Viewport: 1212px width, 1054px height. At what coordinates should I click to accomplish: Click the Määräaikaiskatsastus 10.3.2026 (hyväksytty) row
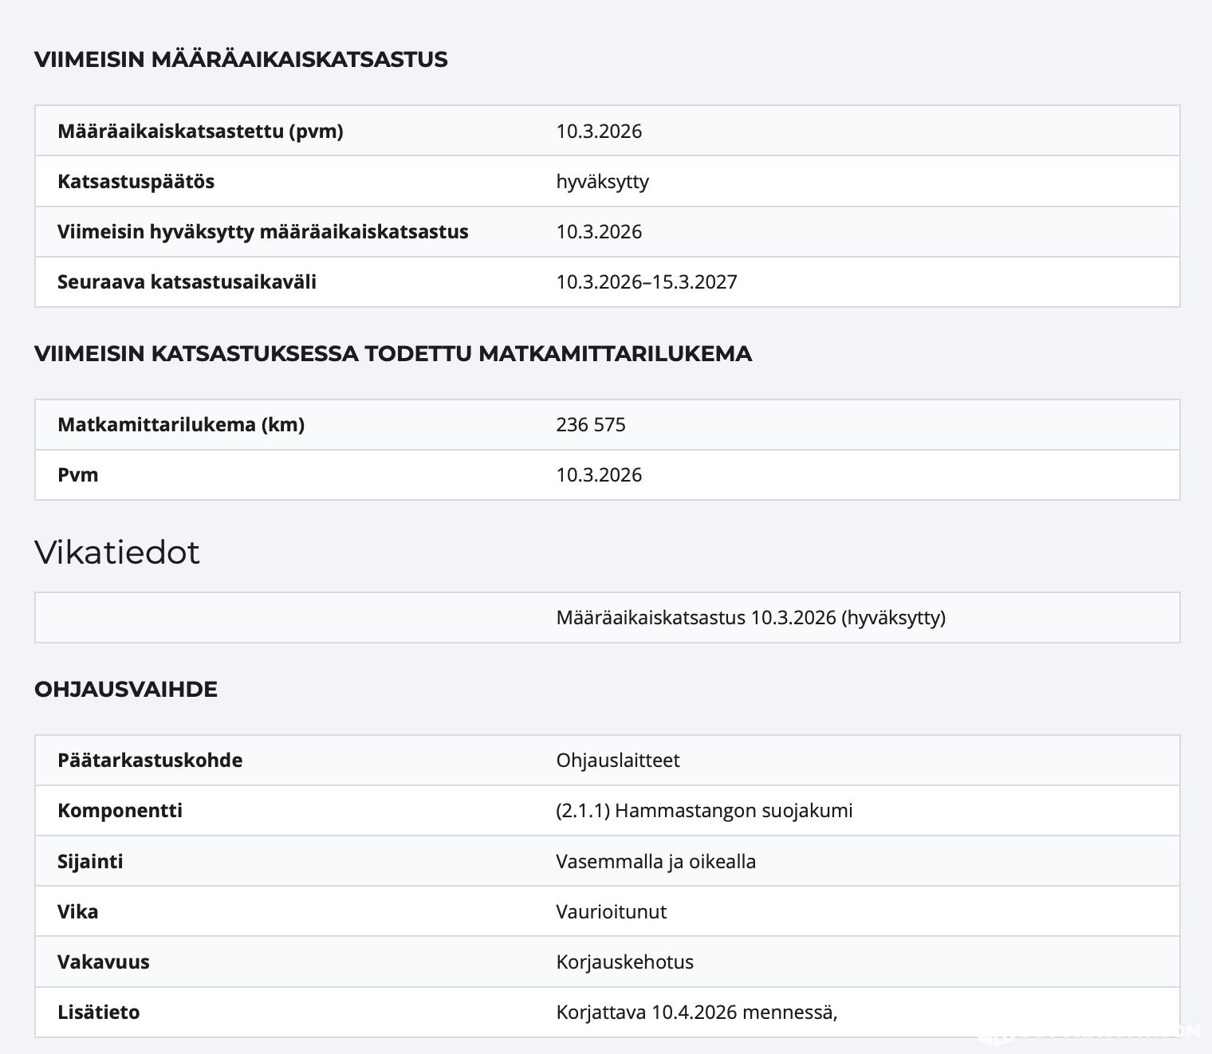click(x=750, y=618)
